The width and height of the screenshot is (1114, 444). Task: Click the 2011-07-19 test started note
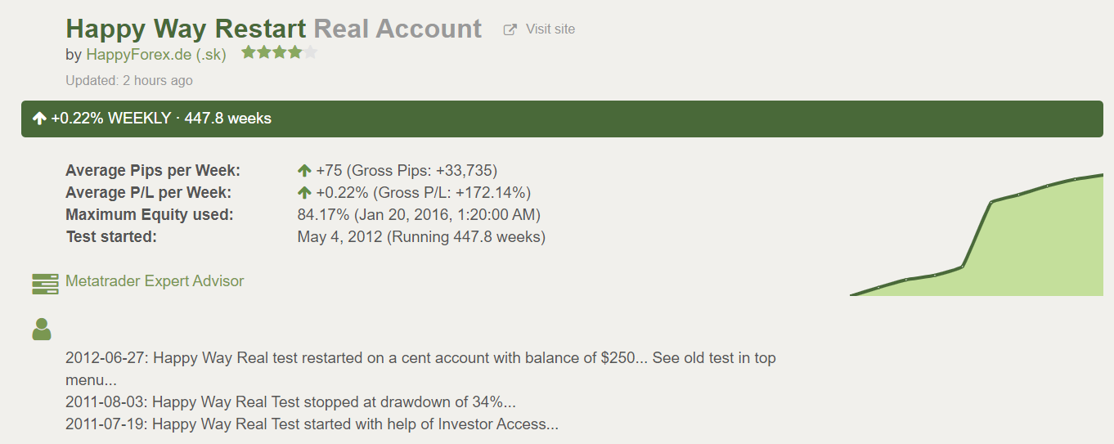[x=312, y=424]
